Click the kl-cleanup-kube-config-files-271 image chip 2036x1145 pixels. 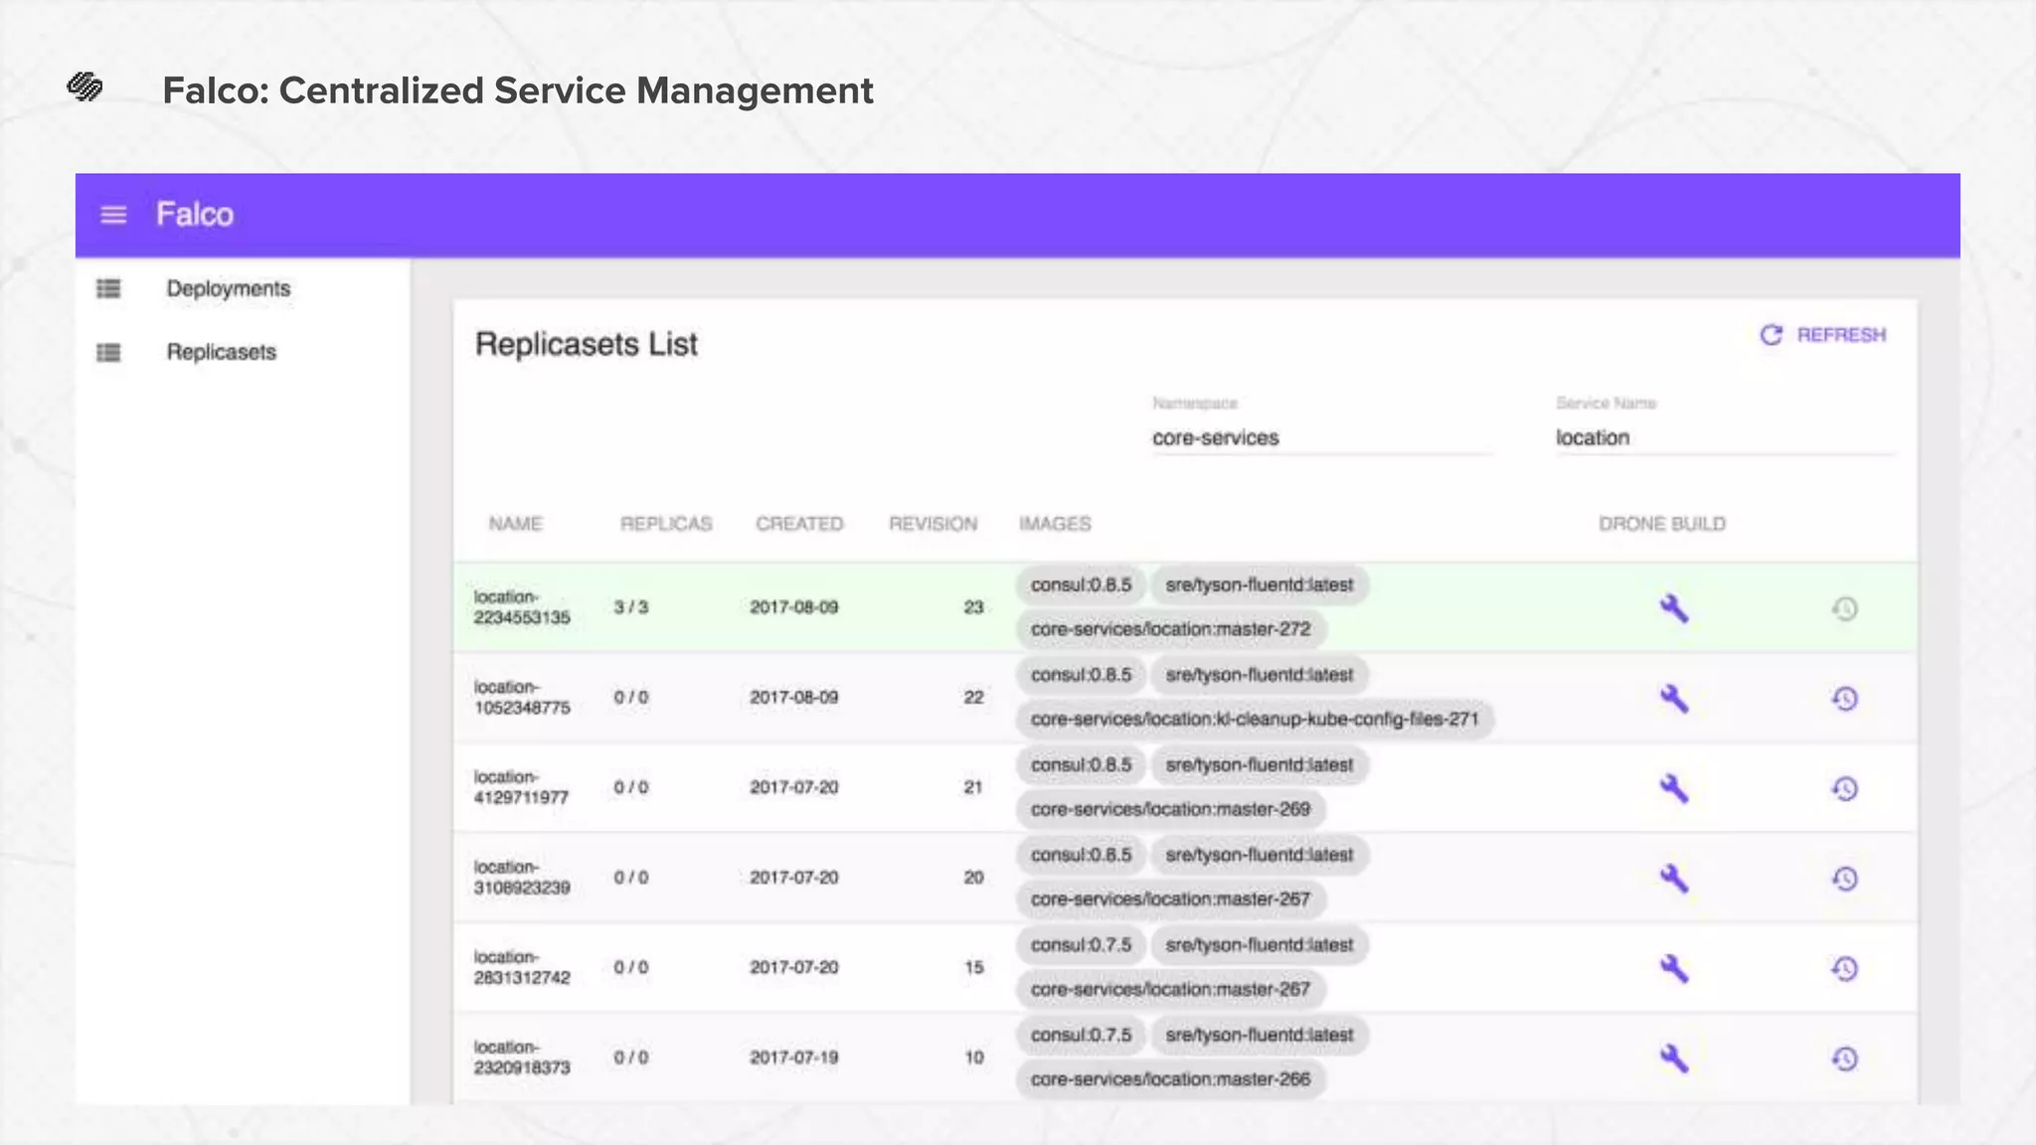pos(1254,719)
